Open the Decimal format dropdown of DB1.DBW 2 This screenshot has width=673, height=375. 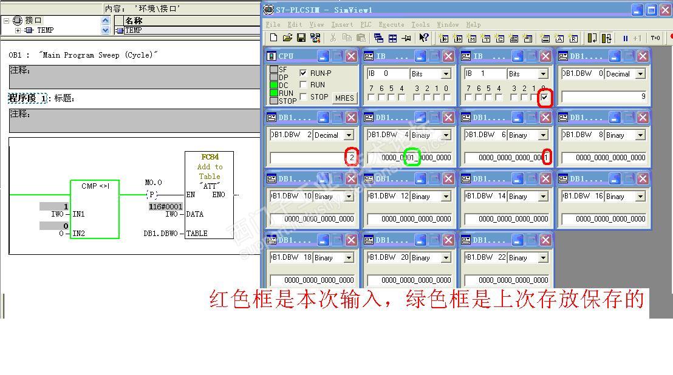[349, 135]
